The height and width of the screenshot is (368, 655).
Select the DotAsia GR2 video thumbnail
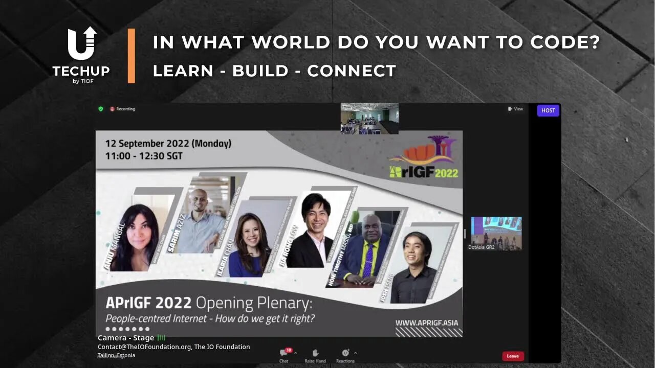tap(496, 234)
